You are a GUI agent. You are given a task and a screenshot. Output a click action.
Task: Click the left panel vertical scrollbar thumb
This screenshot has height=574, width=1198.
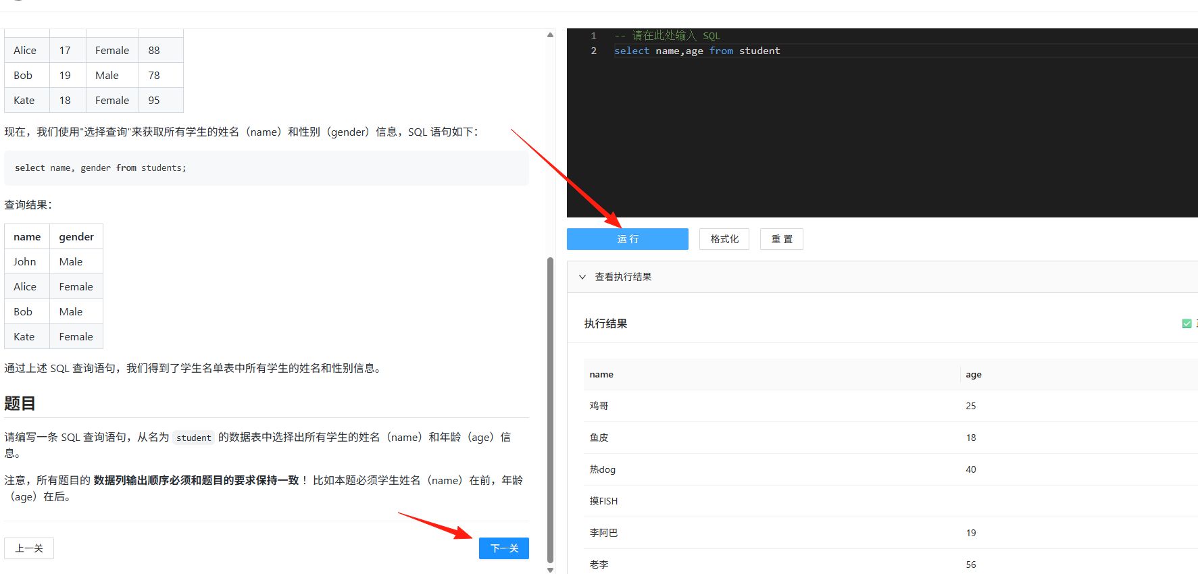(550, 410)
